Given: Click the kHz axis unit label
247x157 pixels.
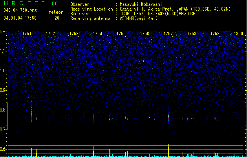Looking at the screenshot, I should point(4,32).
